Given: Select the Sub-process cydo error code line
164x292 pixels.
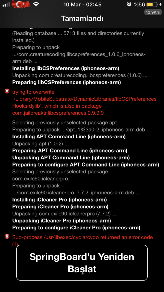Looking at the screenshot, I should point(82,237).
